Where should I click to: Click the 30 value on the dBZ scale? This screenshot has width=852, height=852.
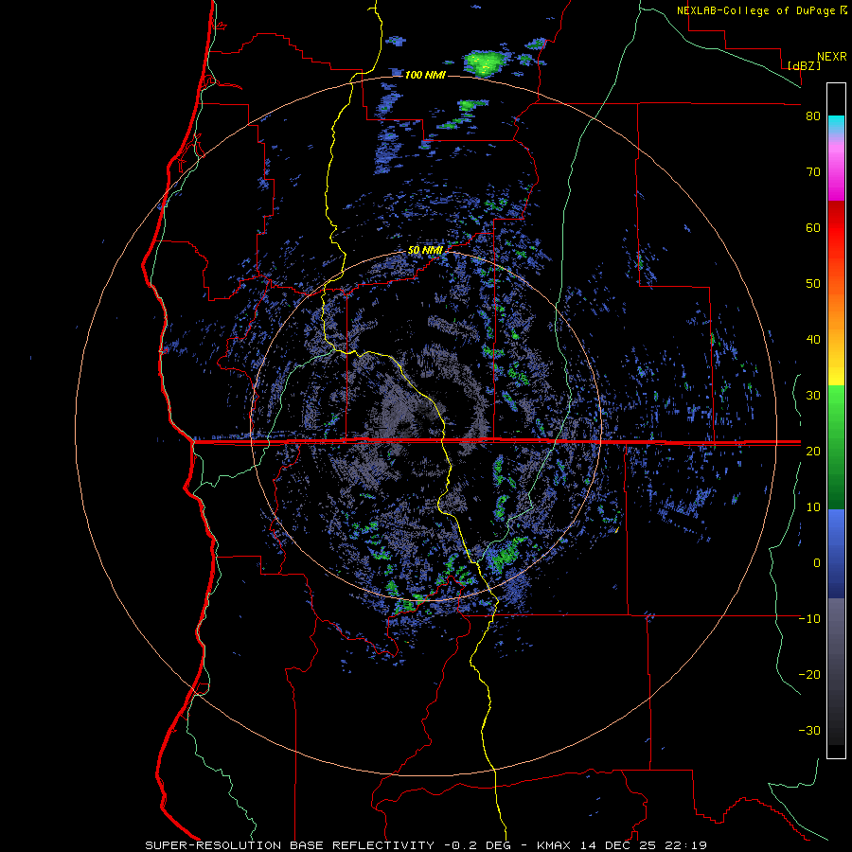click(x=813, y=395)
